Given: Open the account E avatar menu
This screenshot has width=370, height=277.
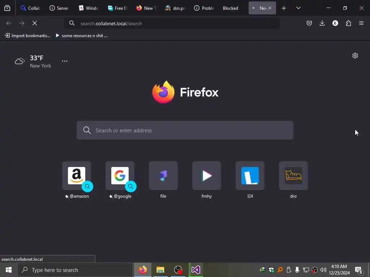Looking at the screenshot, I should (x=335, y=23).
